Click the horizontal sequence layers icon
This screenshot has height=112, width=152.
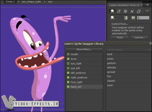[x=133, y=18]
